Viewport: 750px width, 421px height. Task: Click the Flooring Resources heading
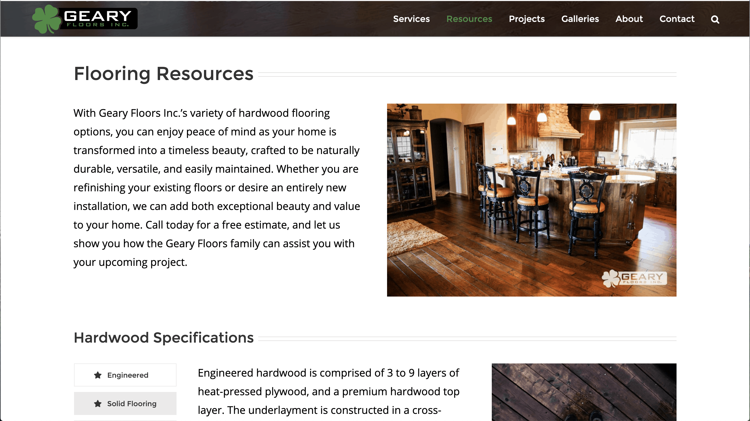click(x=164, y=74)
